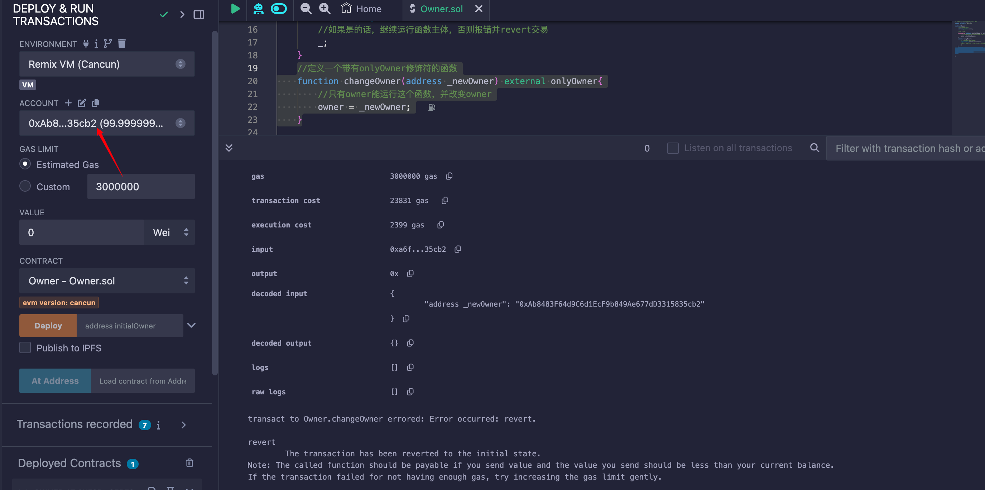The height and width of the screenshot is (490, 985).
Task: Click the gas estimate icon on line 22
Action: 432,107
